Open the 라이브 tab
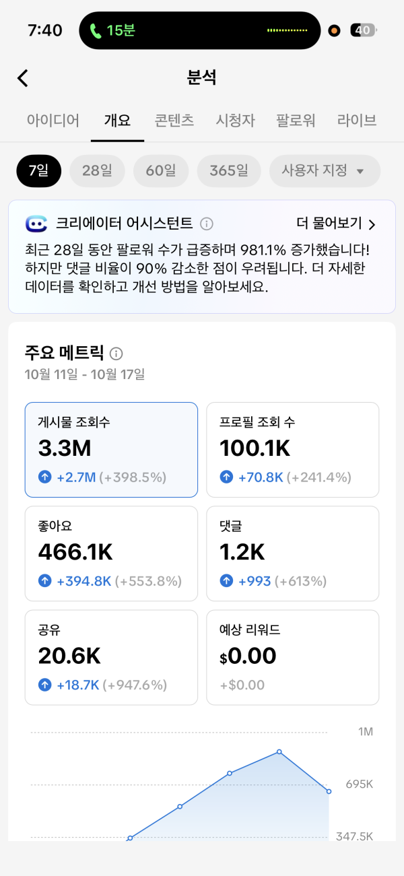Image resolution: width=404 pixels, height=876 pixels. tap(356, 121)
